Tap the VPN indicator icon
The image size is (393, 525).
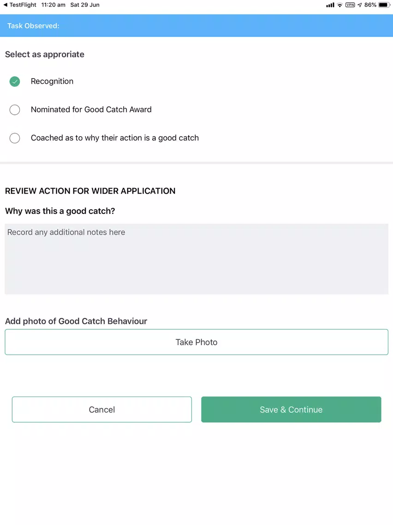(350, 5)
